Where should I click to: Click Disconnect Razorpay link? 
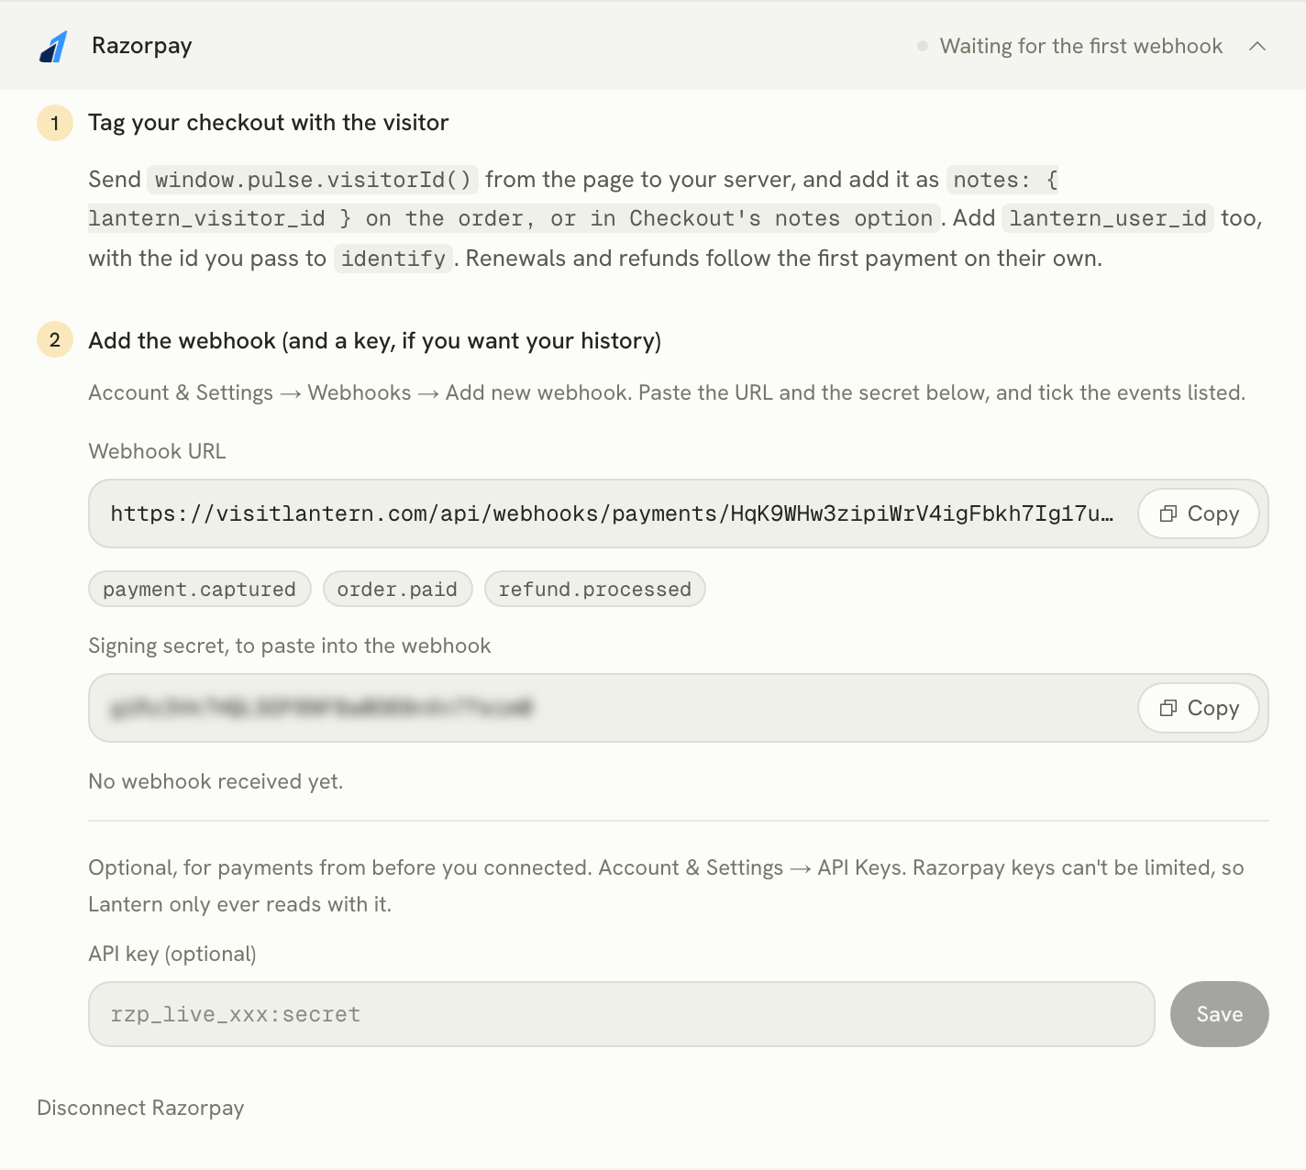(x=140, y=1108)
